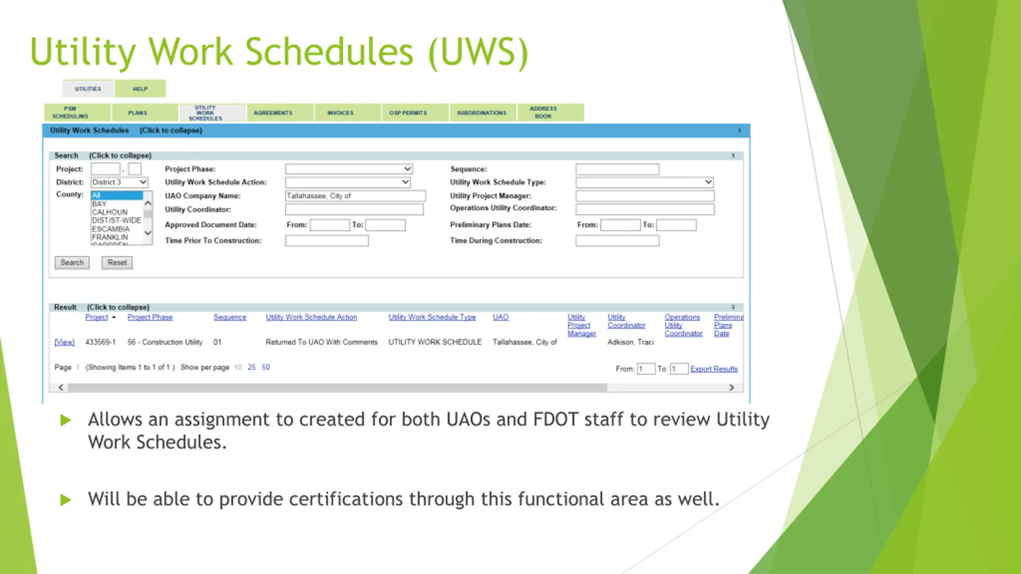This screenshot has height=574, width=1021.
Task: Click Utility Coordinator search field
Action: coord(354,209)
